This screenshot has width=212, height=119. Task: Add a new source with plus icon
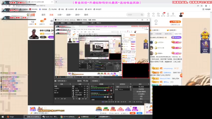click(74, 99)
